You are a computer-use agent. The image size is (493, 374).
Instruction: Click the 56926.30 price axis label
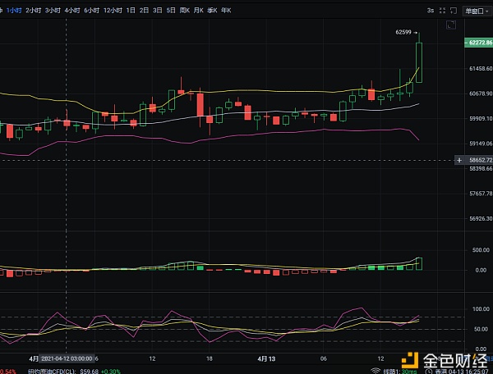point(481,218)
